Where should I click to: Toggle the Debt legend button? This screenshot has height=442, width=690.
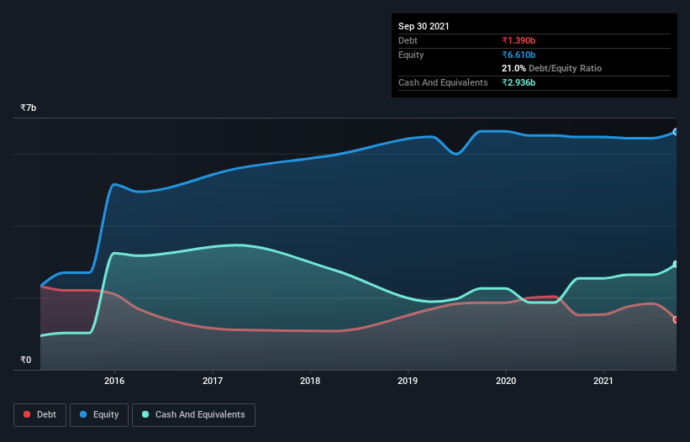tap(40, 415)
